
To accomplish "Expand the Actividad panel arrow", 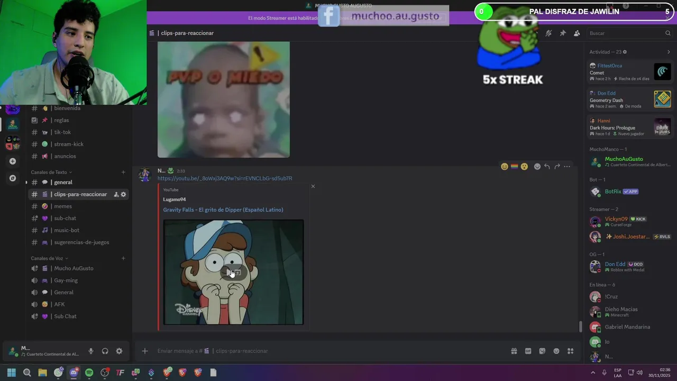I will tap(669, 52).
